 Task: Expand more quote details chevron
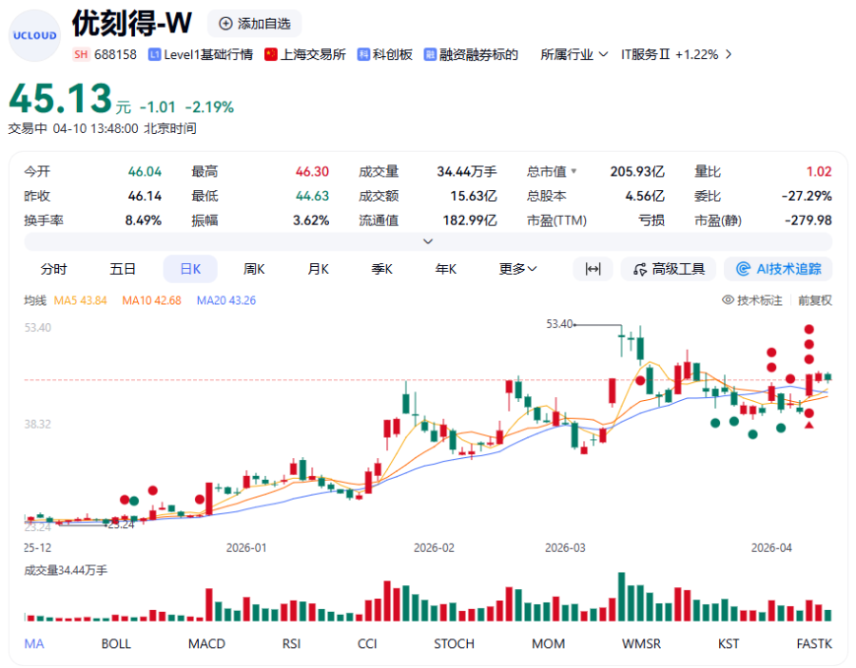pos(428,241)
